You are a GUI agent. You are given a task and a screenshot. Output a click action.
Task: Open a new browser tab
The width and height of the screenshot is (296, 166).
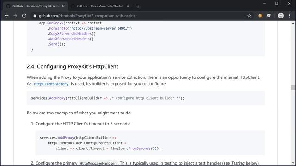click(x=138, y=6)
